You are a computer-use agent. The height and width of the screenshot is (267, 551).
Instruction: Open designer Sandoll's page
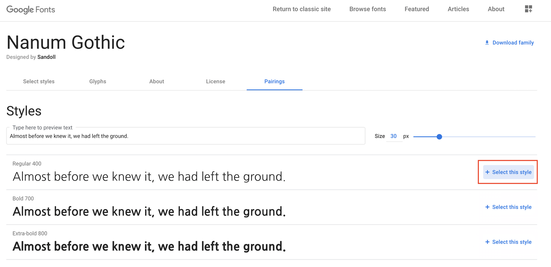[x=47, y=57]
